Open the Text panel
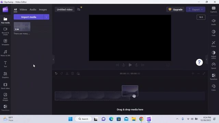Image resolution: width=219 pixels, height=123 pixels. [5, 64]
